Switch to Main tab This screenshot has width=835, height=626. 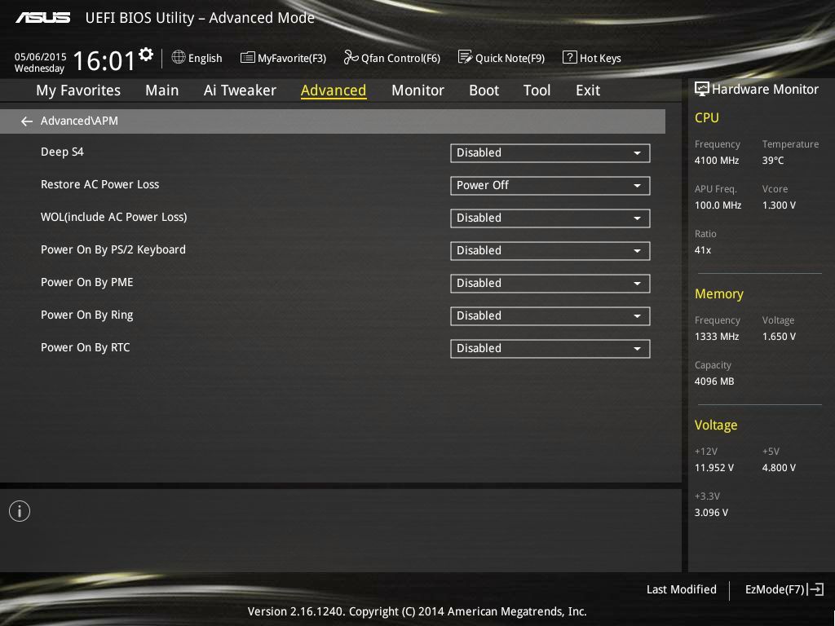[162, 90]
